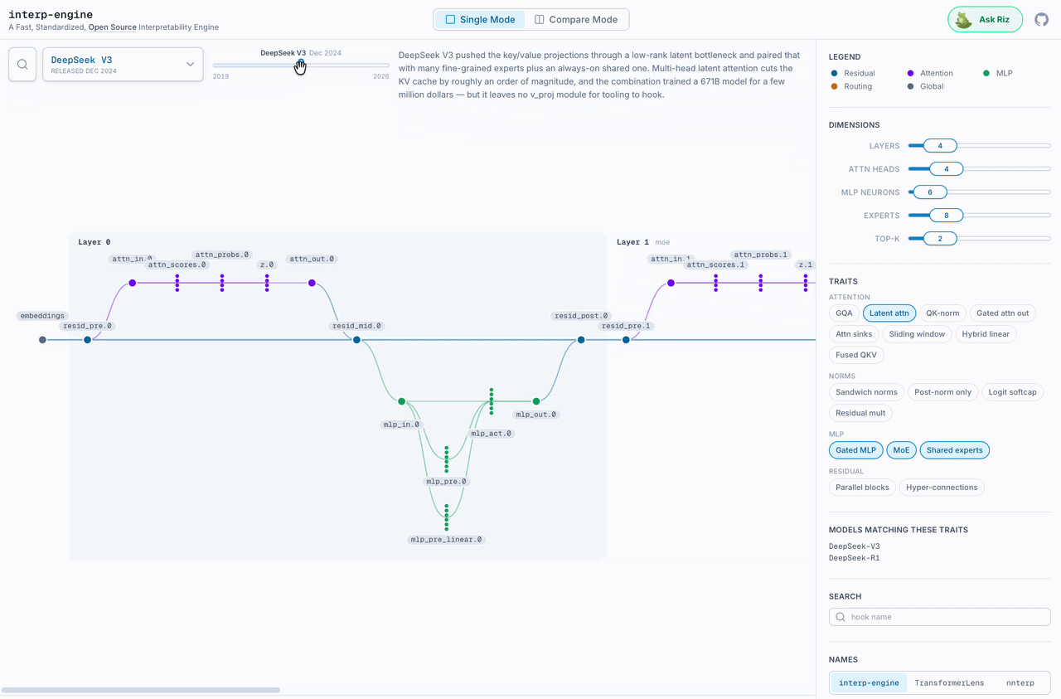Screen dimensions: 1061x699
Task: Toggle the GQA trait
Action: 844,313
